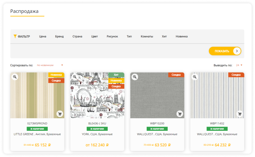The width and height of the screenshot is (255, 157).
Task: Zoom the 0273MSFROND wallpaper image
Action: [x=15, y=77]
